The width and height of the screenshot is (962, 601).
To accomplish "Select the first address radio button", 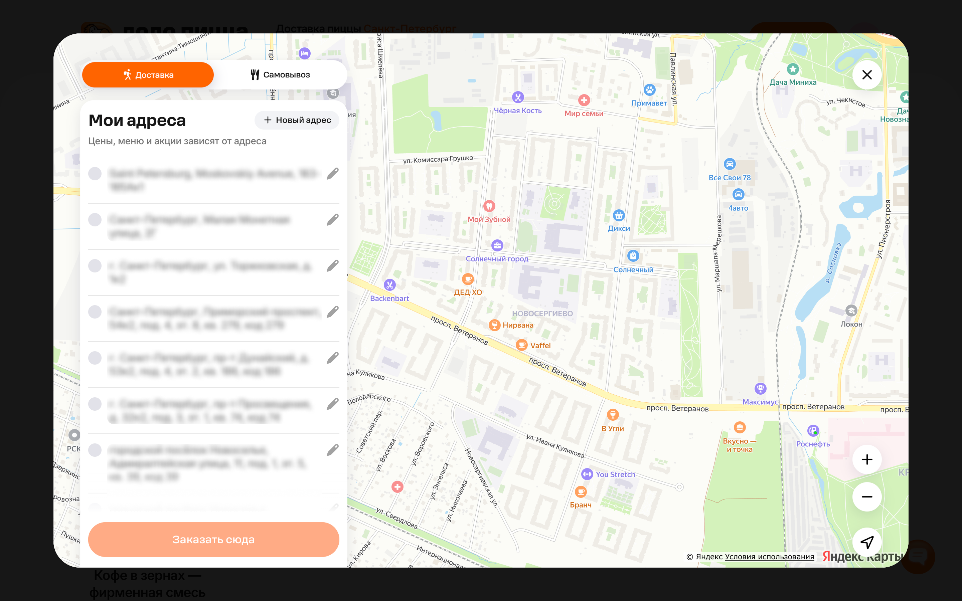I will pyautogui.click(x=95, y=174).
